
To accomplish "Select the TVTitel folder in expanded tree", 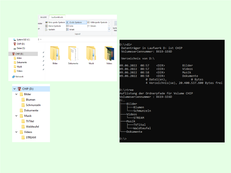I will tap(28, 121).
